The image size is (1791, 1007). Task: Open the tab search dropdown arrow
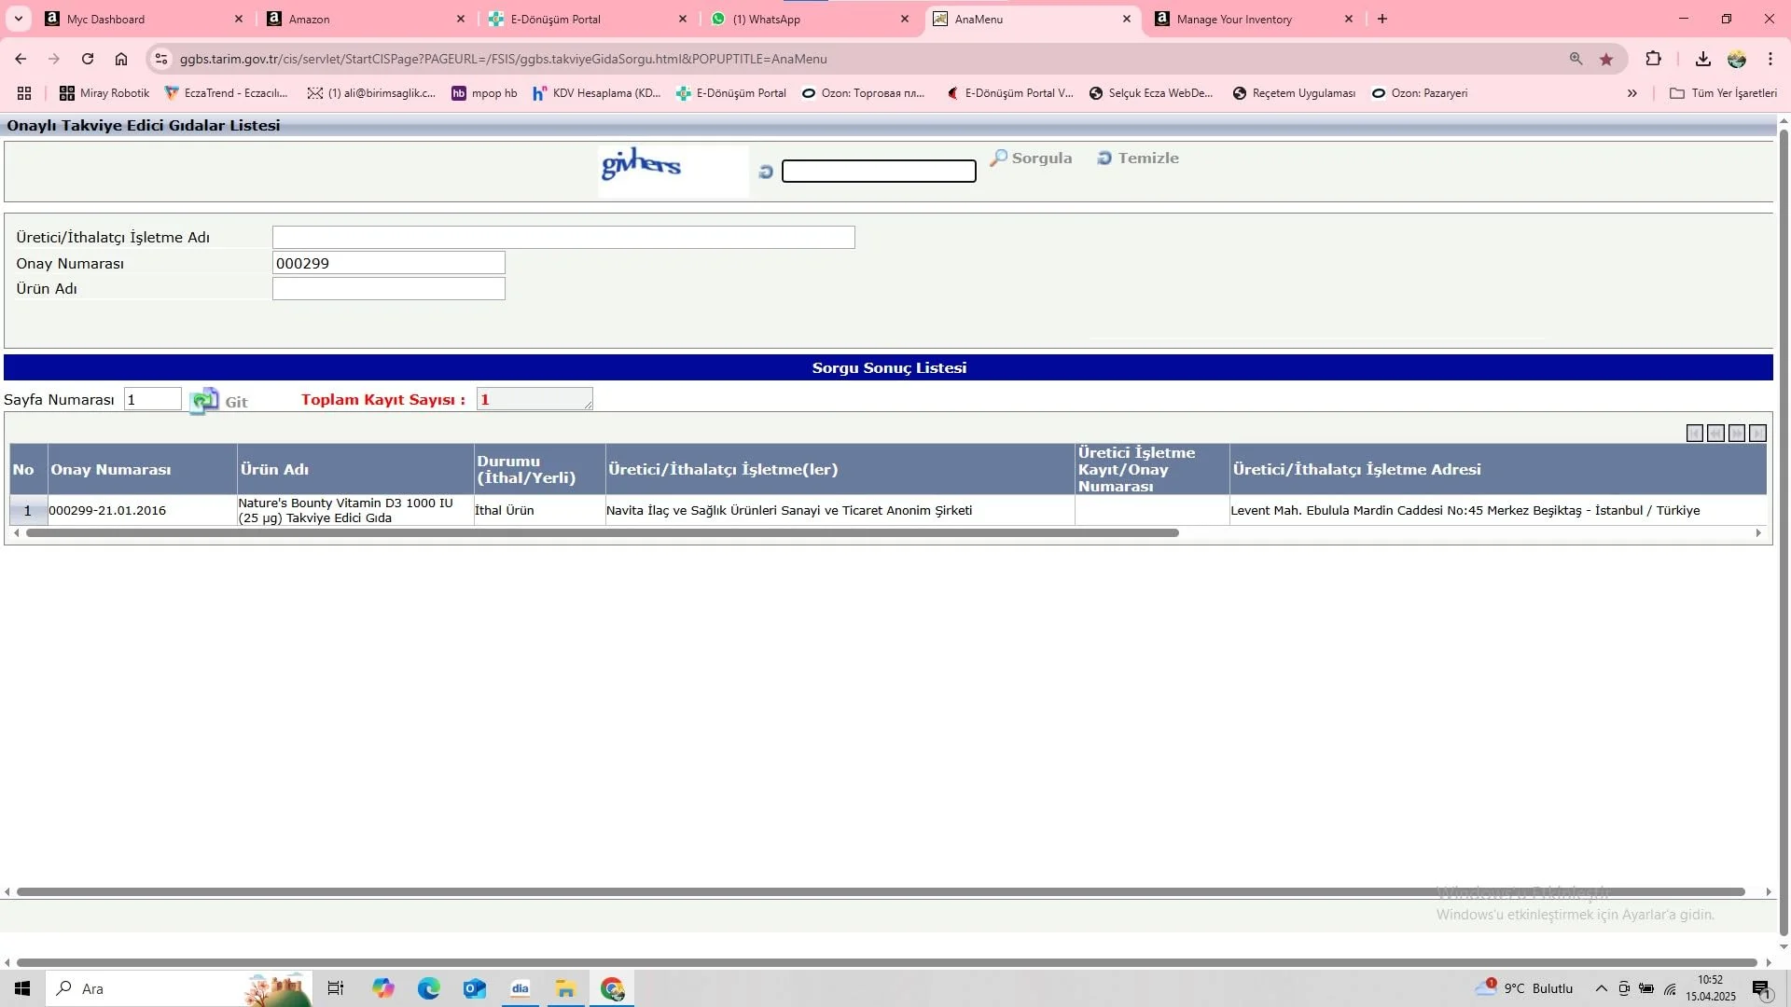point(18,19)
